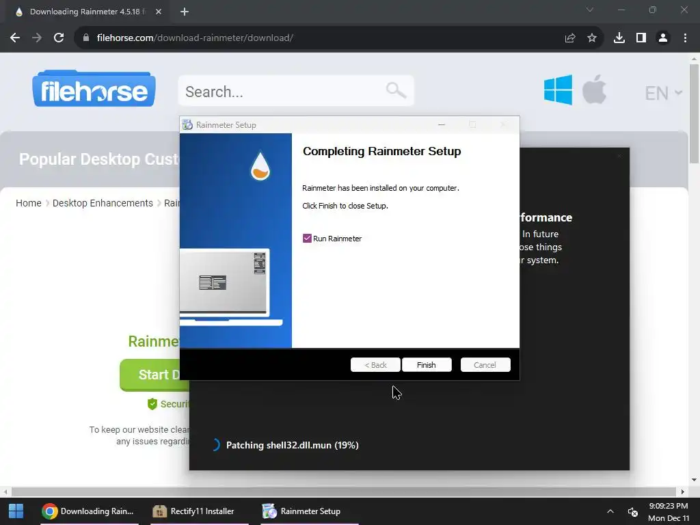Open the EN language dropdown
Viewport: 700px width, 525px height.
click(663, 93)
